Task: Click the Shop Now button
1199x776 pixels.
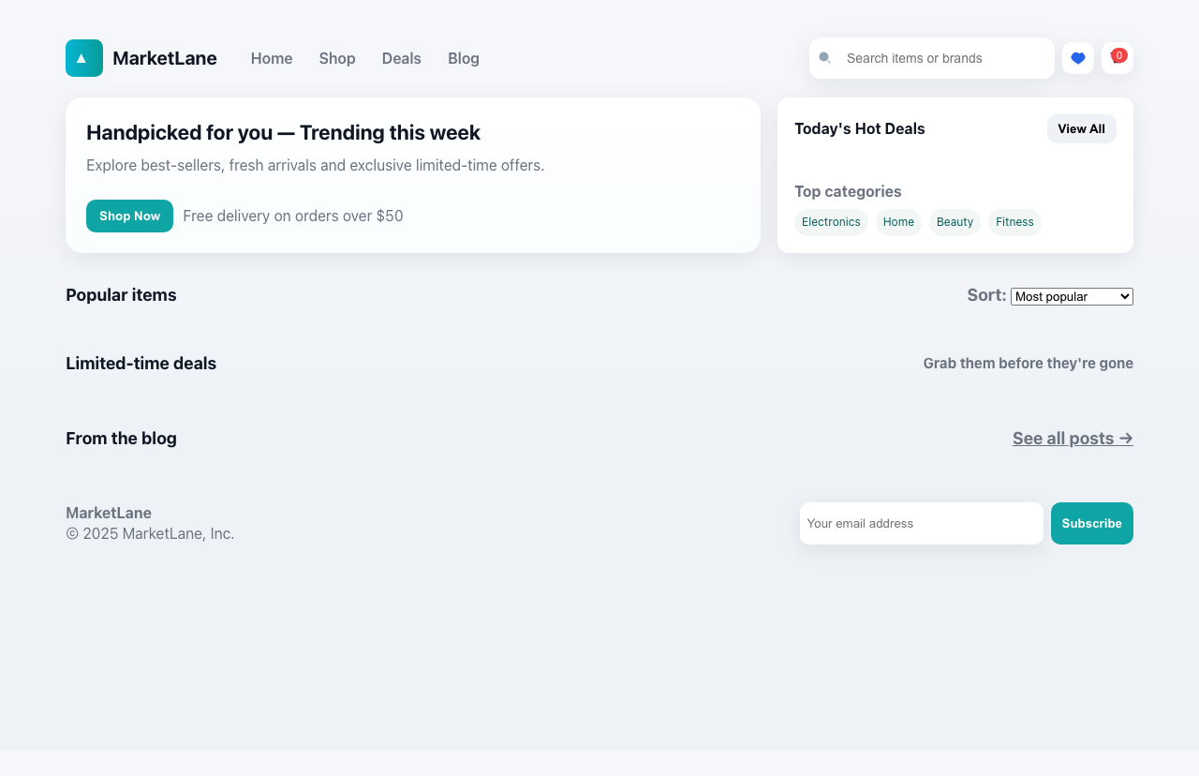Action: click(129, 216)
